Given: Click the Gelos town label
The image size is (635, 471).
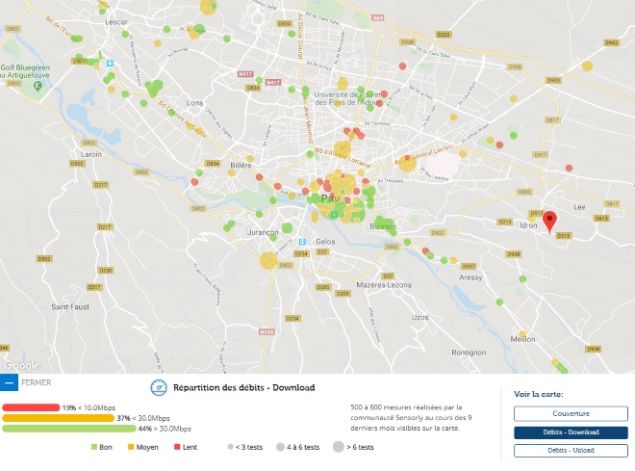Looking at the screenshot, I should click(325, 242).
